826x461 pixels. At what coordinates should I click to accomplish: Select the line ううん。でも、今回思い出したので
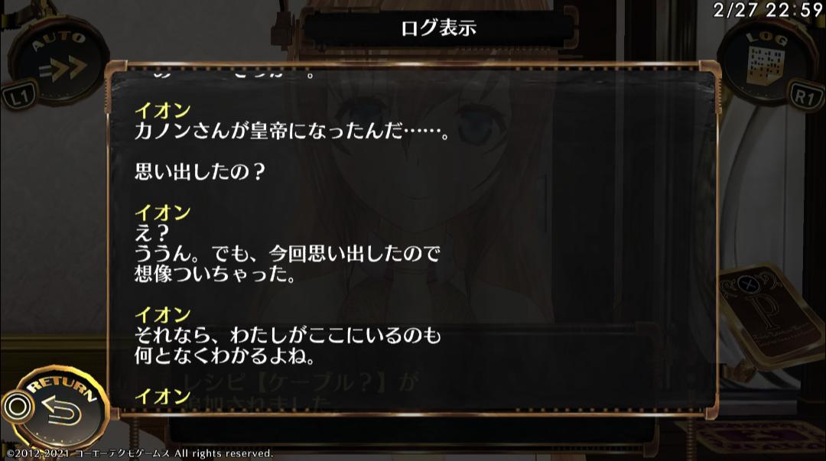point(287,254)
